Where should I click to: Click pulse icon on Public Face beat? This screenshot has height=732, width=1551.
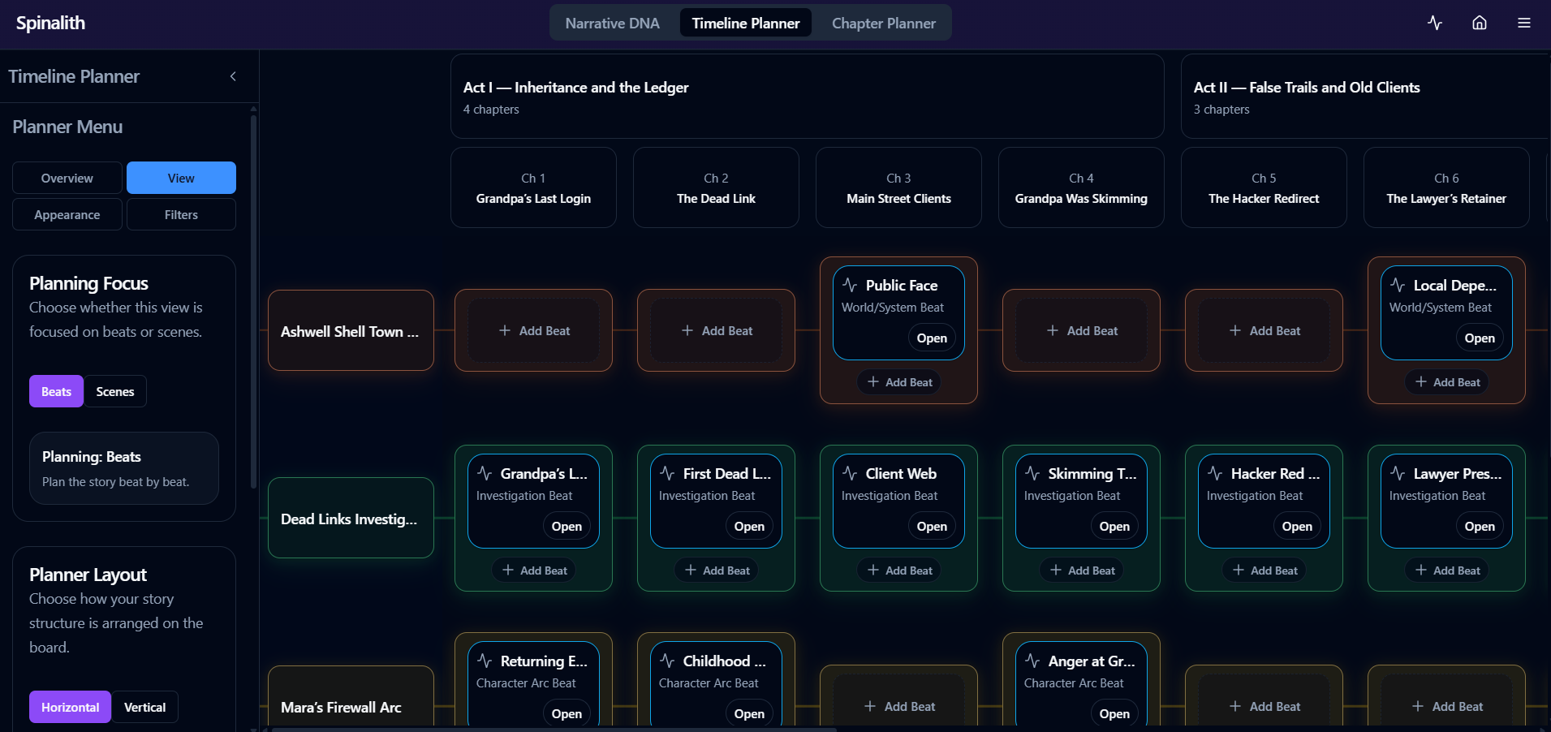coord(850,285)
